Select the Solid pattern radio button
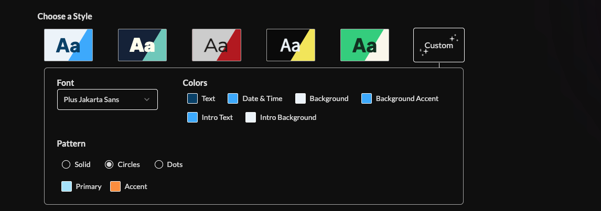The height and width of the screenshot is (211, 601). click(x=66, y=164)
